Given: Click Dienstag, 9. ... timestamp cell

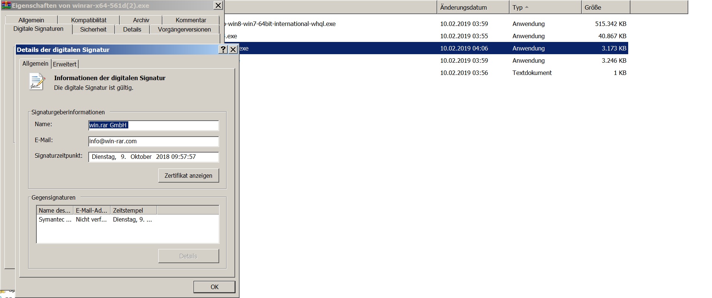Looking at the screenshot, I should point(132,220).
